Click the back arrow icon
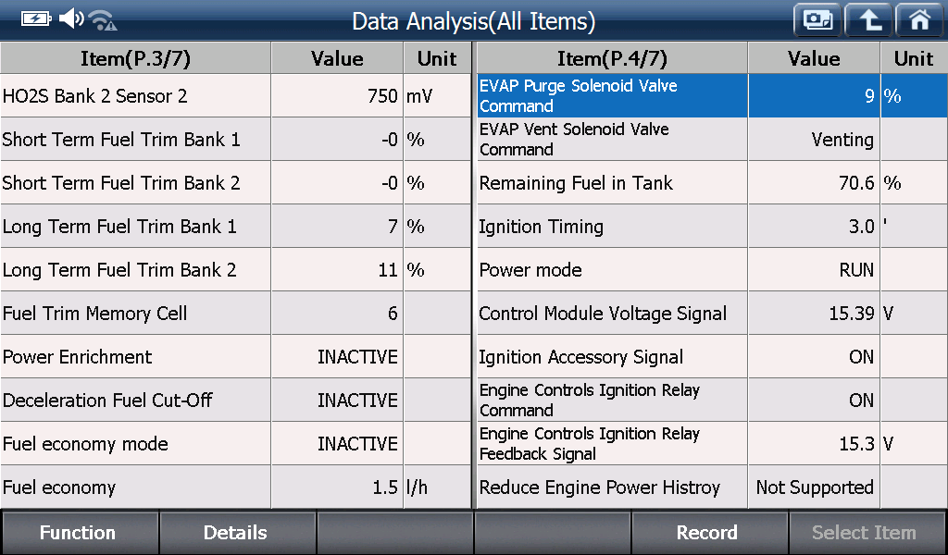This screenshot has width=948, height=555. coord(868,20)
